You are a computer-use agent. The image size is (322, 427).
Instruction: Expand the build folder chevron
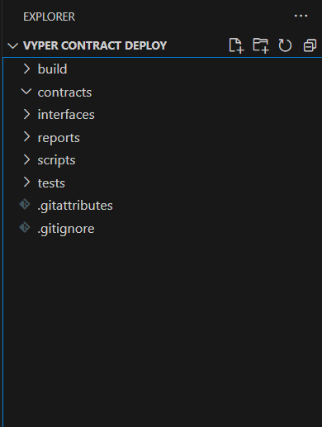pyautogui.click(x=26, y=69)
